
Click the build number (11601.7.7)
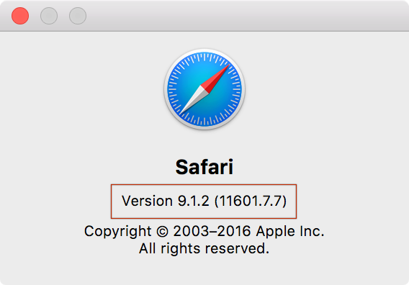(x=251, y=201)
